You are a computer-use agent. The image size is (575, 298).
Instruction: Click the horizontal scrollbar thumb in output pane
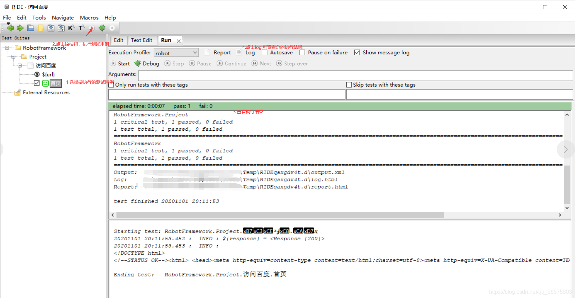[280, 215]
